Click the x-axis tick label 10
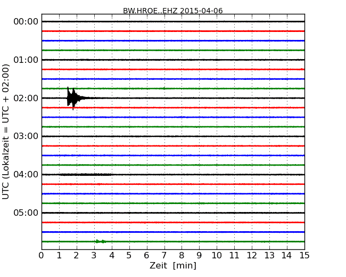This screenshot has height=277, width=346. coord(217,255)
